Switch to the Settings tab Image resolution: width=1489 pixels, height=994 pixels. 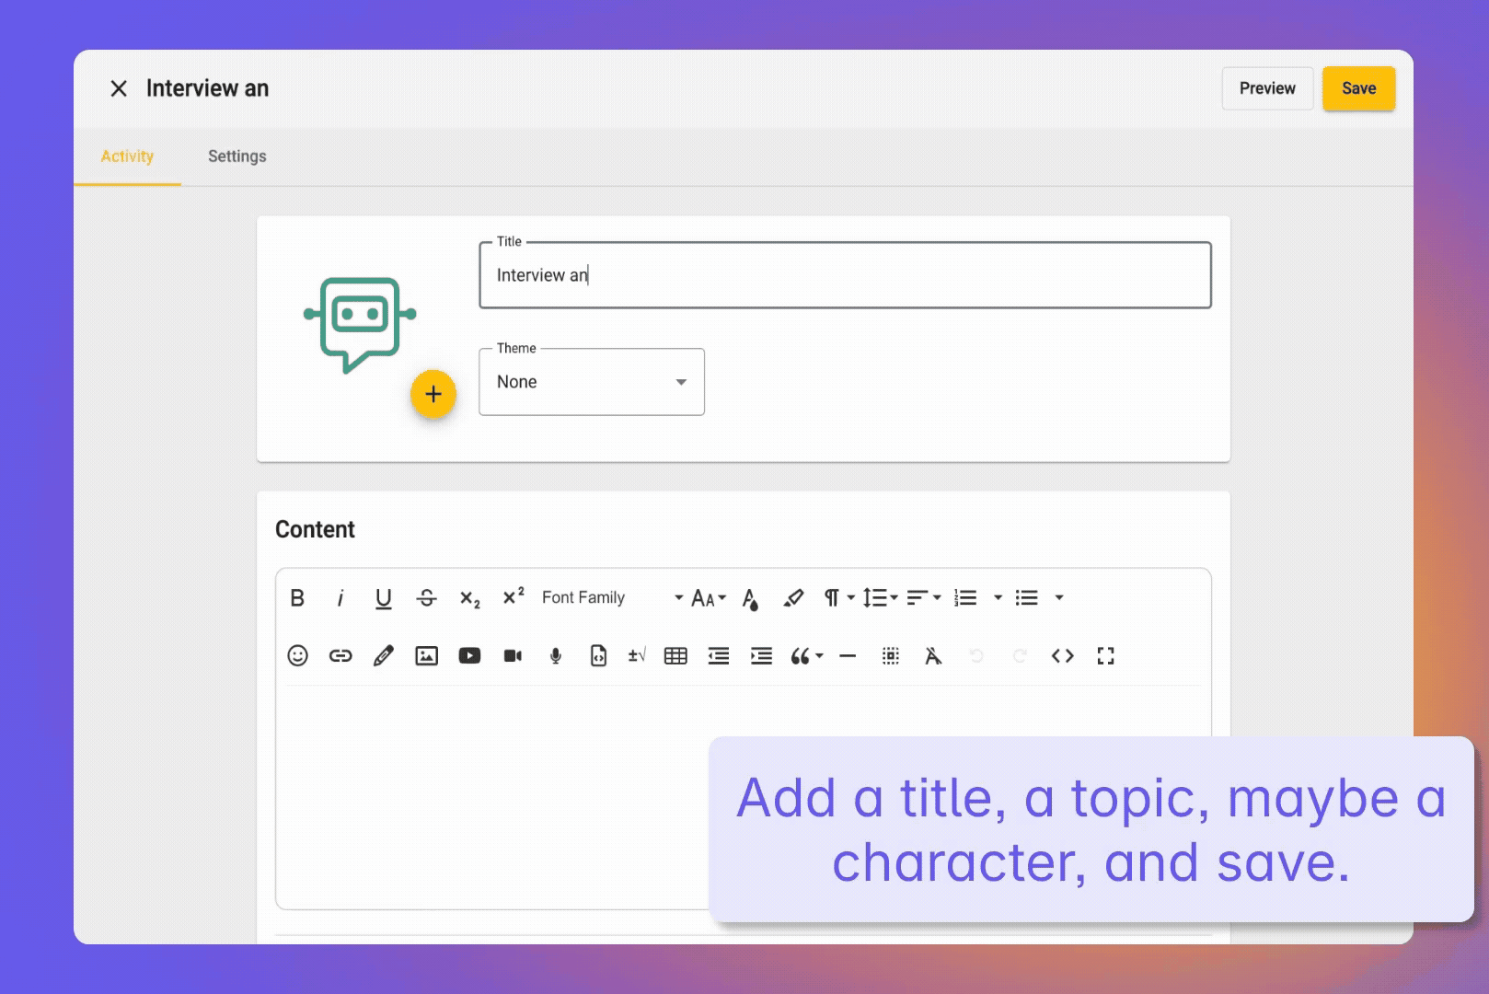click(x=237, y=156)
